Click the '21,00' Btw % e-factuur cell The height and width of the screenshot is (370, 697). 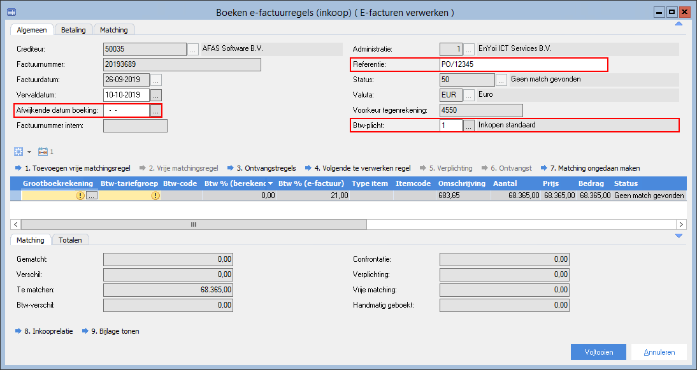point(312,196)
